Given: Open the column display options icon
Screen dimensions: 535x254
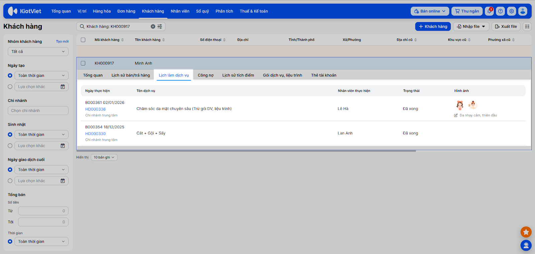Looking at the screenshot, I should click(527, 26).
